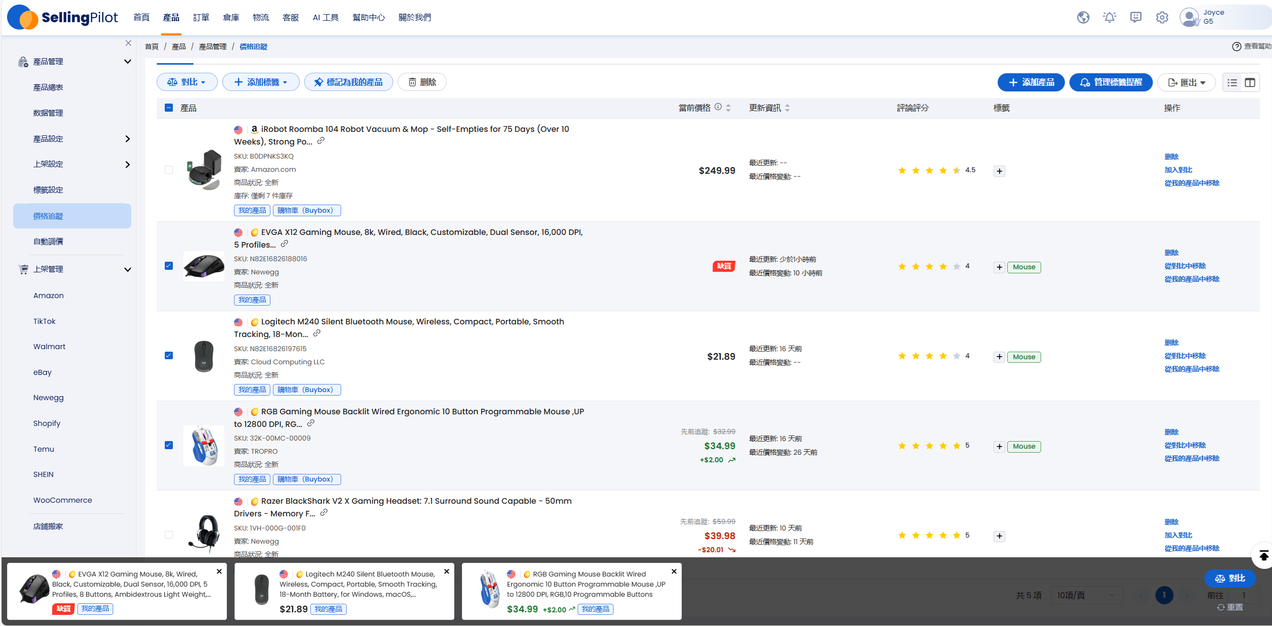Viewport: 1272px width, 626px height.
Task: Click the 添加產品 button
Action: [1031, 82]
